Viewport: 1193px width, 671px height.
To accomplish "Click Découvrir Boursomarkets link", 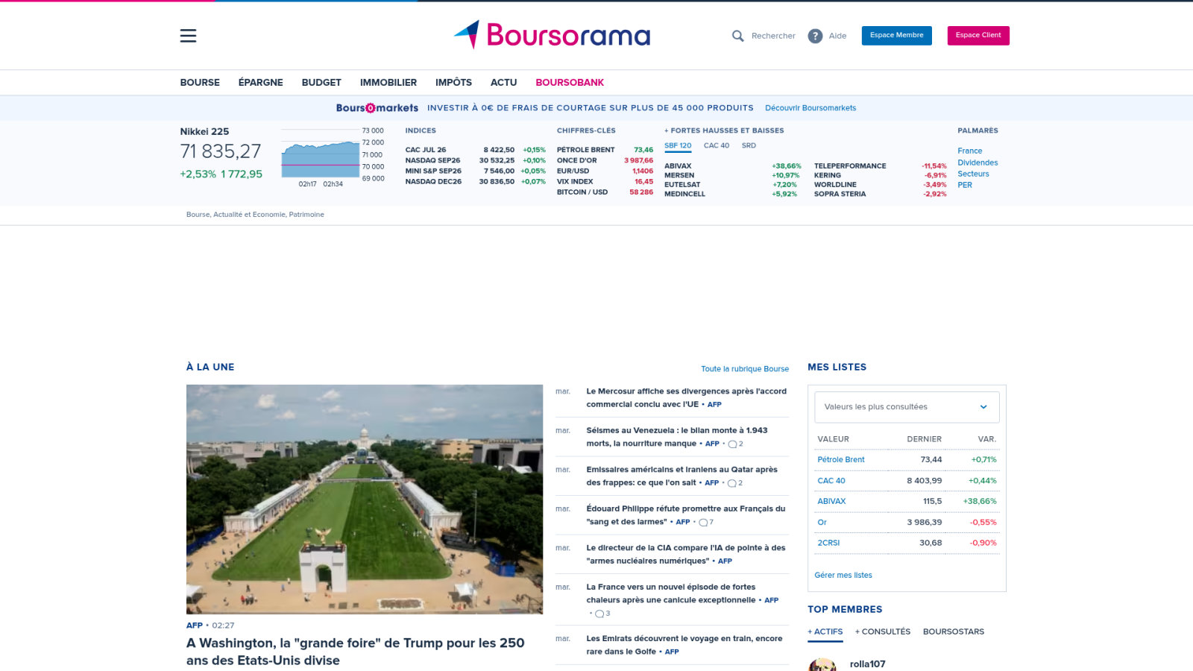I will pyautogui.click(x=810, y=108).
